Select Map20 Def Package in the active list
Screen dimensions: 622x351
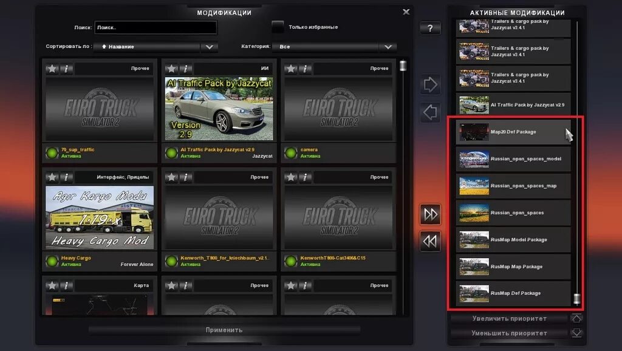(x=513, y=132)
